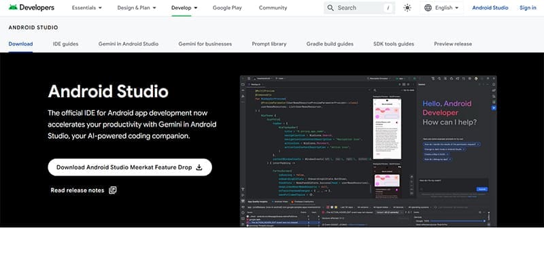The width and height of the screenshot is (544, 253).
Task: Open the Gemini in Android Studio tab
Action: coord(129,44)
